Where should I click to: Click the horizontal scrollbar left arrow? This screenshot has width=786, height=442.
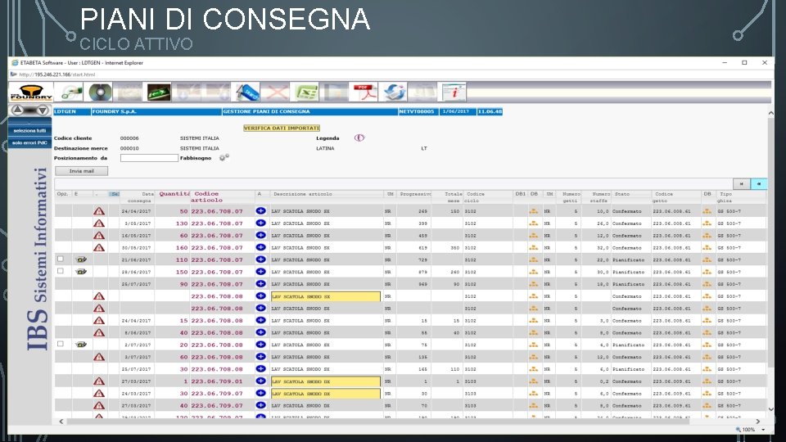(61, 422)
